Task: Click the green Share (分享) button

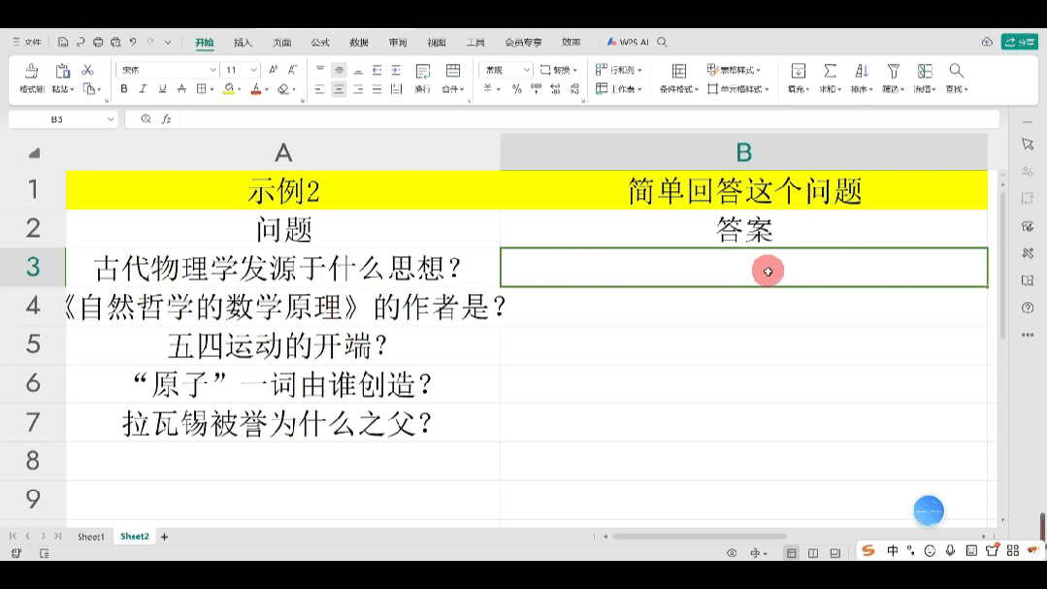Action: pyautogui.click(x=1020, y=42)
